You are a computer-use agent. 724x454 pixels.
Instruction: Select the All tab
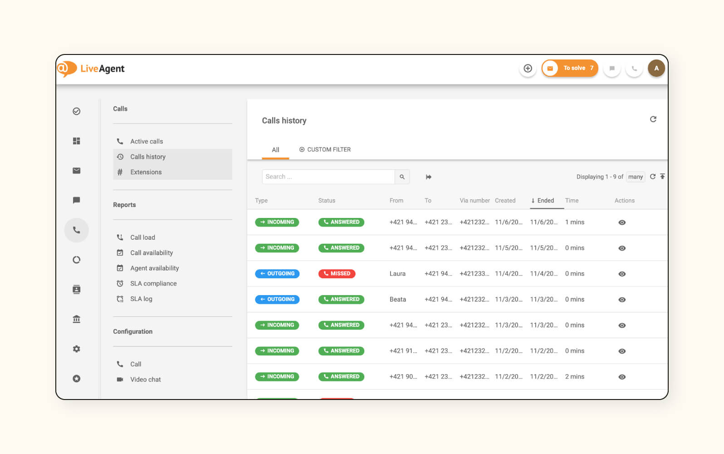coord(275,150)
